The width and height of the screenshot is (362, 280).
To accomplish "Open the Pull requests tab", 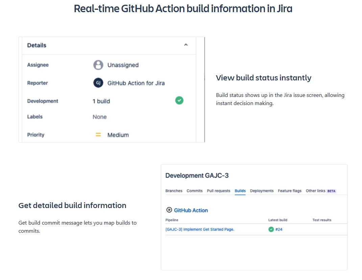I will [218, 190].
